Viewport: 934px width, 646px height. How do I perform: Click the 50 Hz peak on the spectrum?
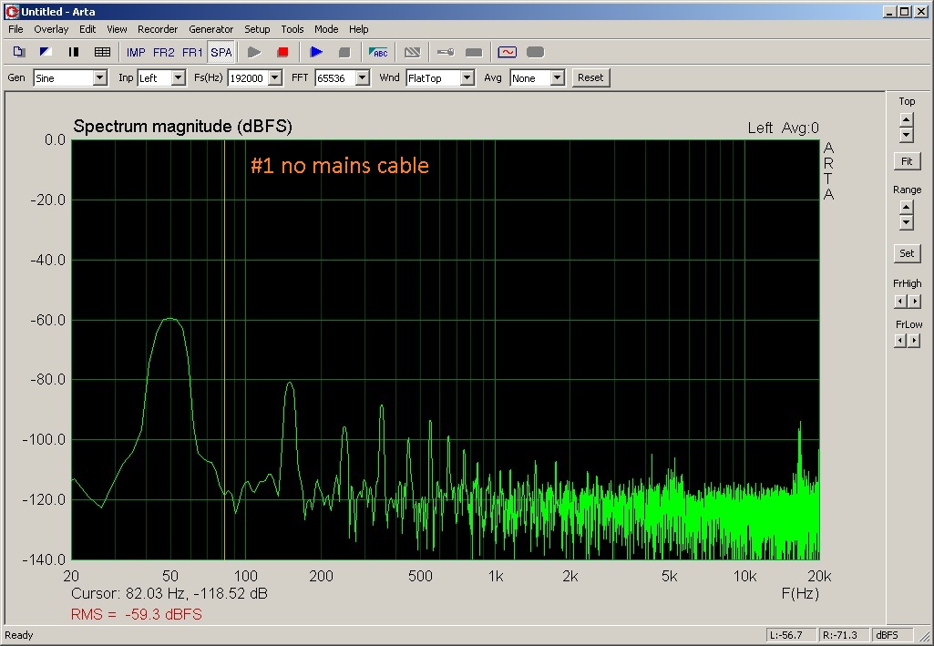170,319
